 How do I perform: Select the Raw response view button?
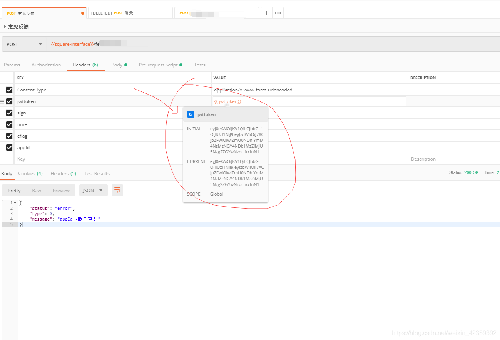[x=37, y=190]
